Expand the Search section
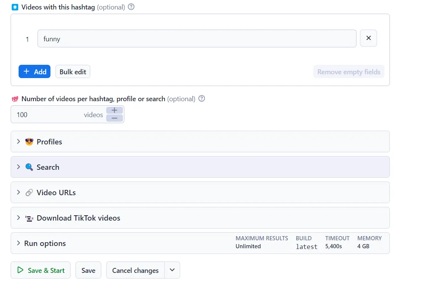This screenshot has width=421, height=285. click(x=18, y=167)
